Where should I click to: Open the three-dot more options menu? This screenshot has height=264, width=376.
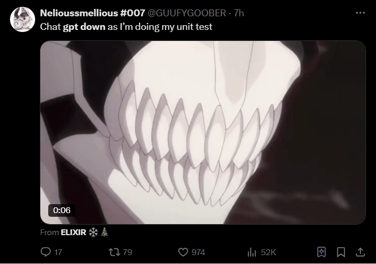360,13
